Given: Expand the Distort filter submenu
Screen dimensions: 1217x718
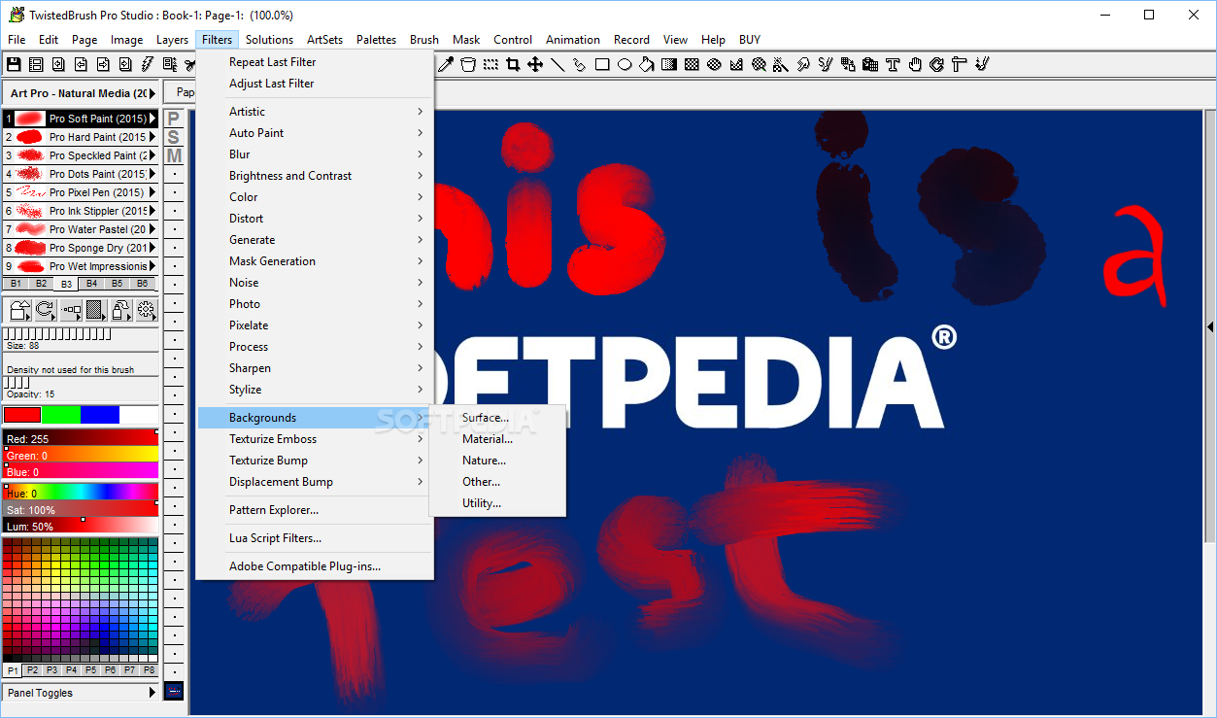Looking at the screenshot, I should click(x=316, y=219).
